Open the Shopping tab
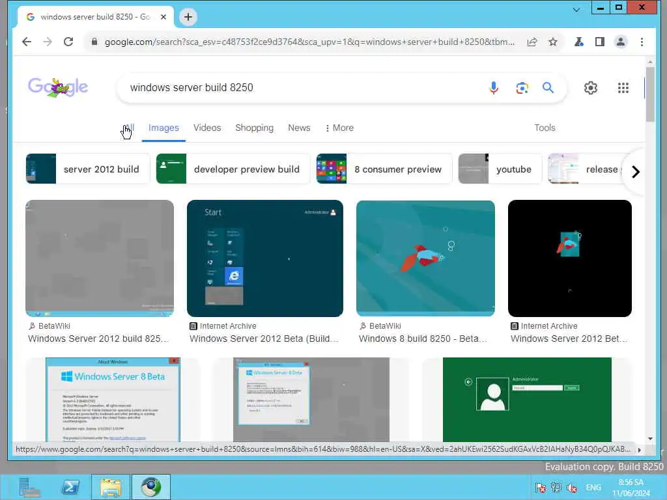The height and width of the screenshot is (500, 667). pos(255,128)
